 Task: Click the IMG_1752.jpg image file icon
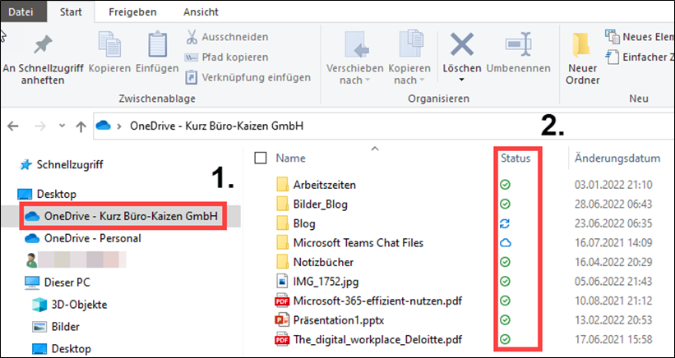(x=282, y=282)
